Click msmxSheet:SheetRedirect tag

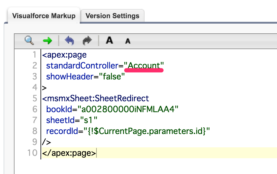pos(96,99)
